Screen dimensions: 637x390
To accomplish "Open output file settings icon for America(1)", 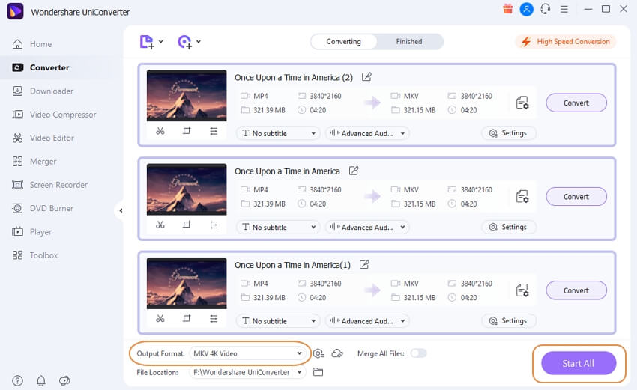I will [522, 290].
